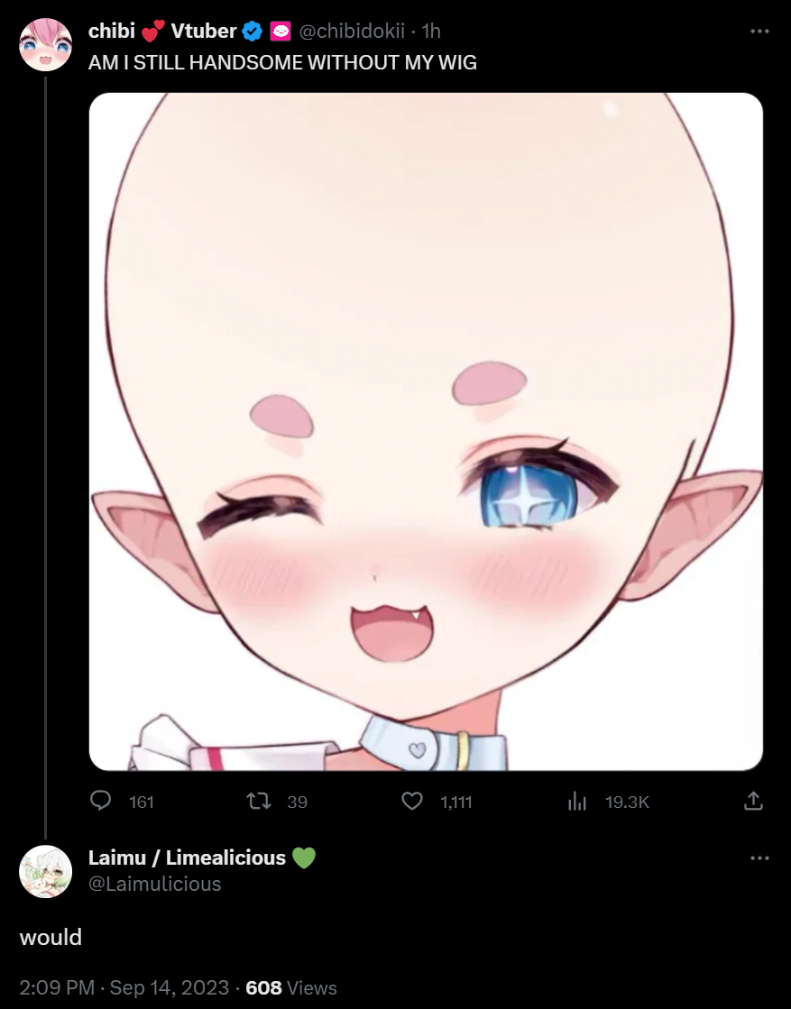Click the pink affiliate badge next to Vtuber

click(281, 31)
